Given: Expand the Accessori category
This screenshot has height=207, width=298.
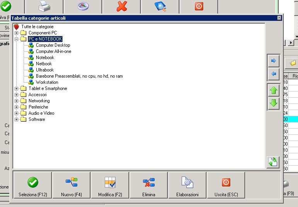Looking at the screenshot, I should click(x=17, y=95).
